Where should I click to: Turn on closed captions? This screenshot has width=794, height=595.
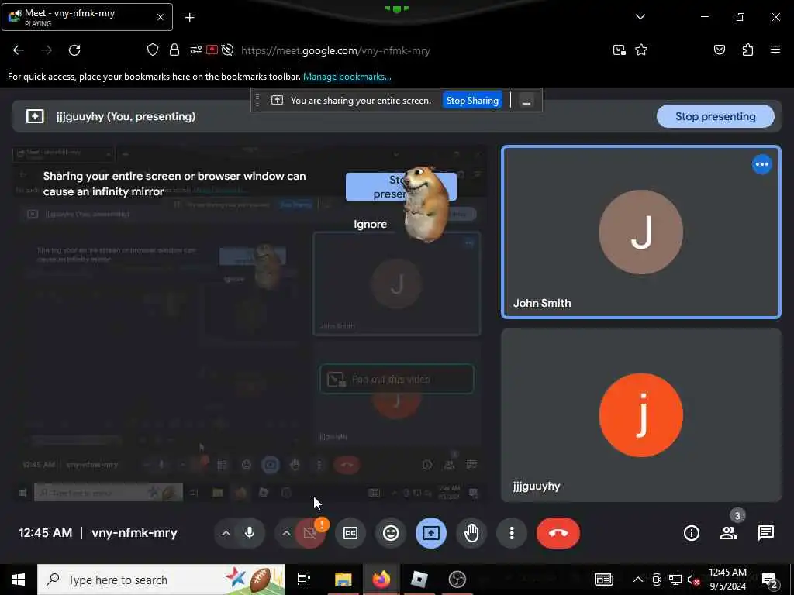point(350,533)
